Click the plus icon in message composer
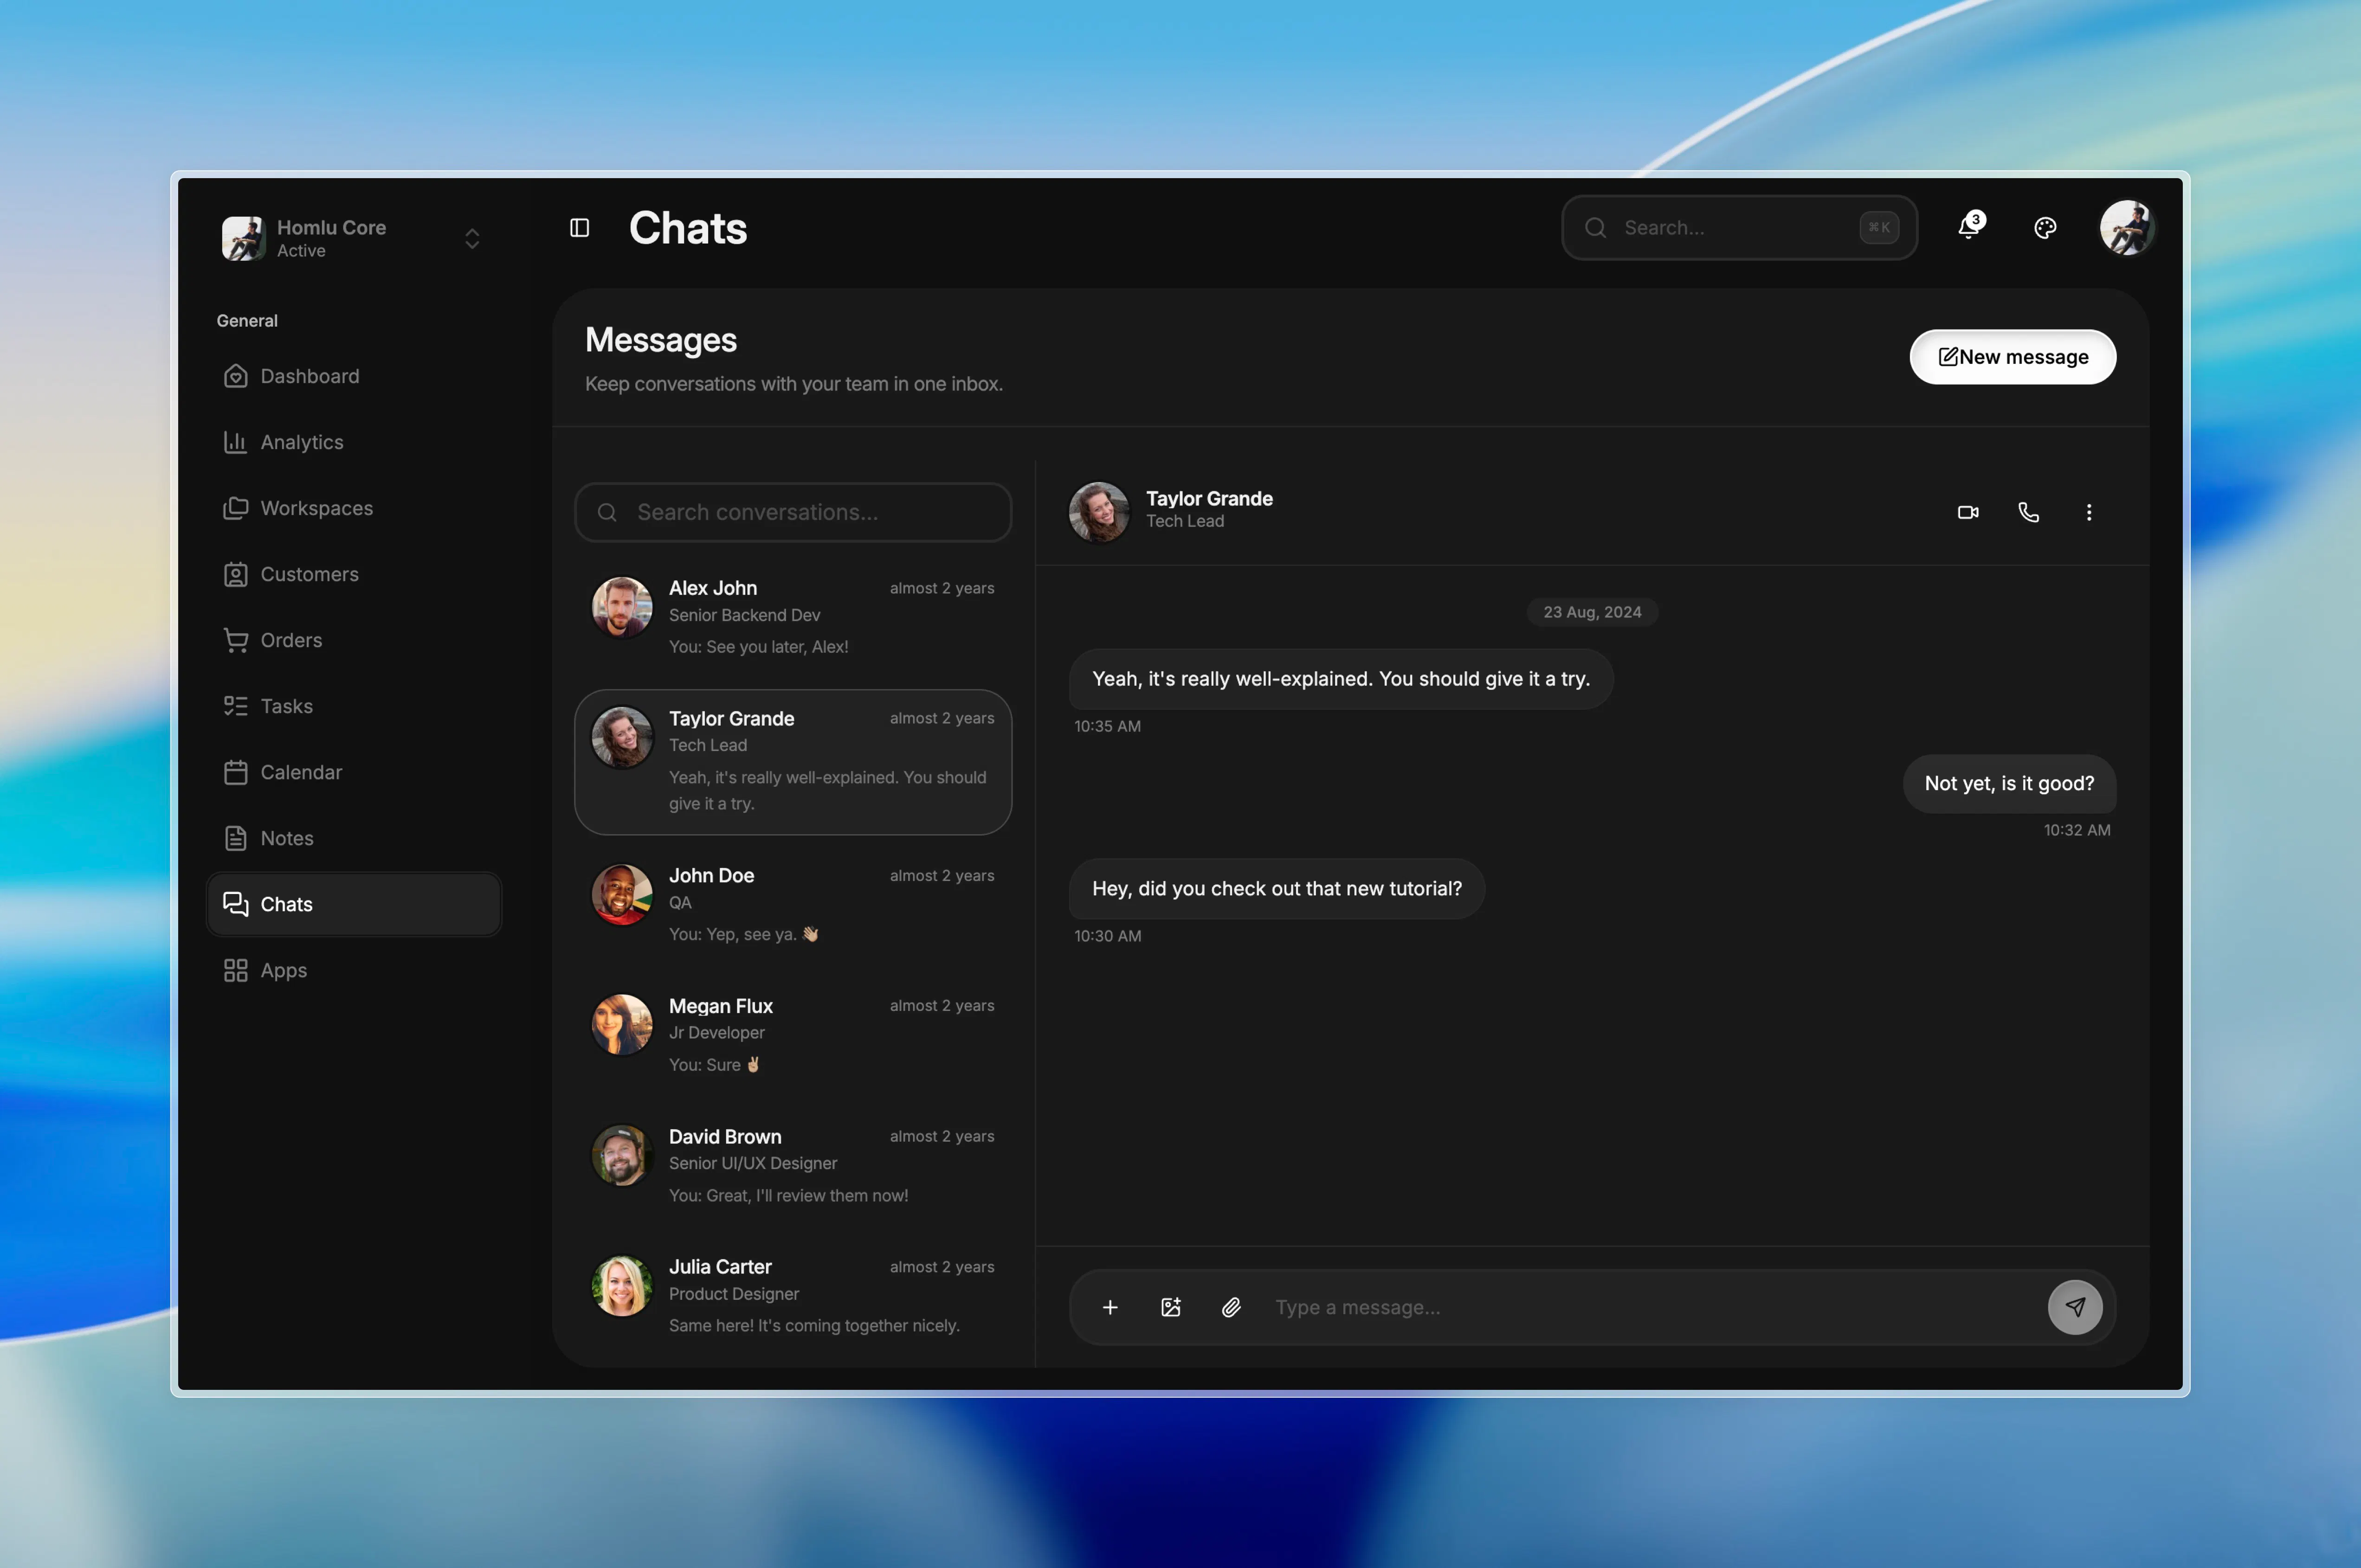This screenshot has height=1568, width=2361. [1110, 1307]
